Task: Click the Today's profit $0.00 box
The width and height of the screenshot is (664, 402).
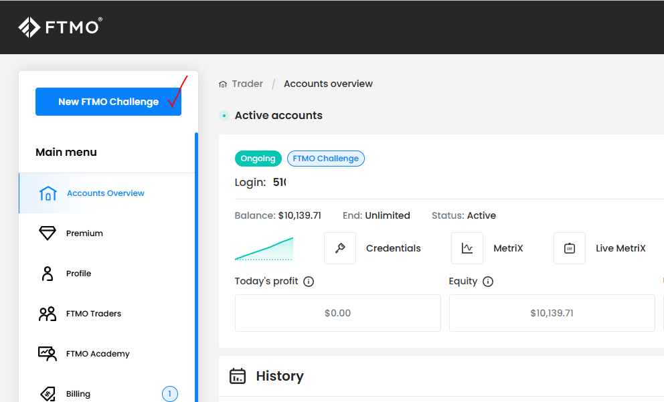Action: click(338, 313)
